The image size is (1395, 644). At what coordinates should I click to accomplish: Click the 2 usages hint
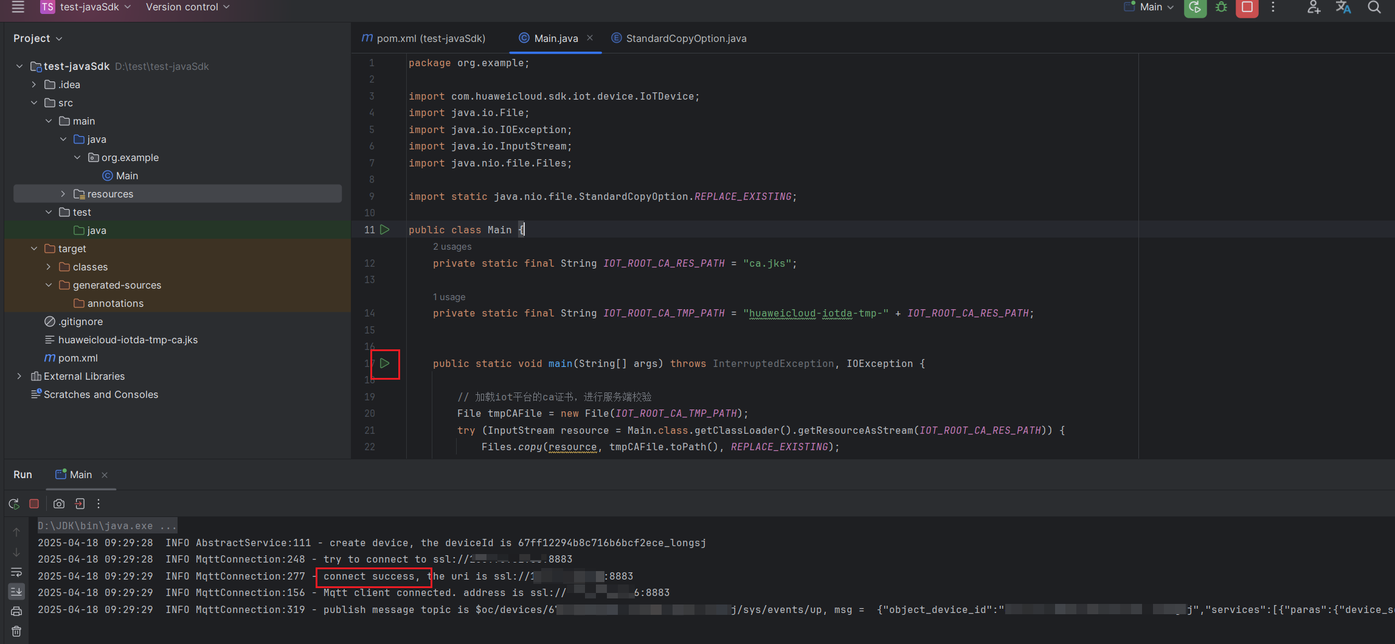[452, 247]
